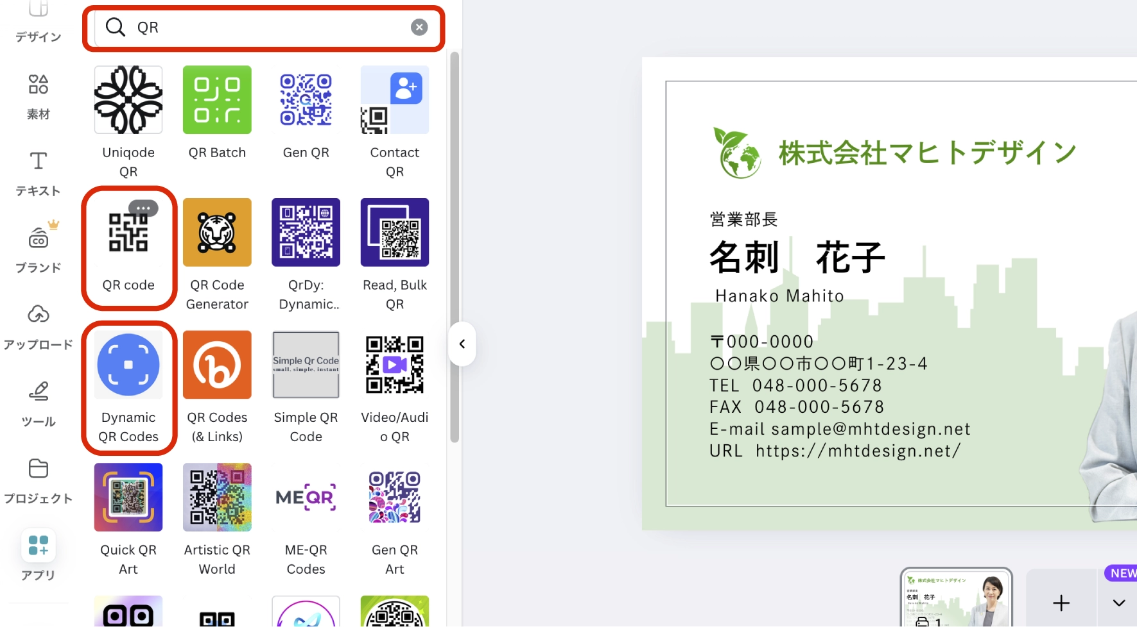Screen dimensions: 1137x627
Task: Select page 1 thumbnail
Action: [957, 598]
